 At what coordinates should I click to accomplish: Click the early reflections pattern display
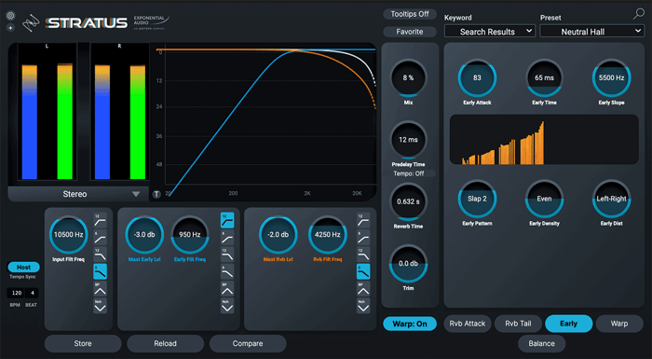[x=544, y=140]
